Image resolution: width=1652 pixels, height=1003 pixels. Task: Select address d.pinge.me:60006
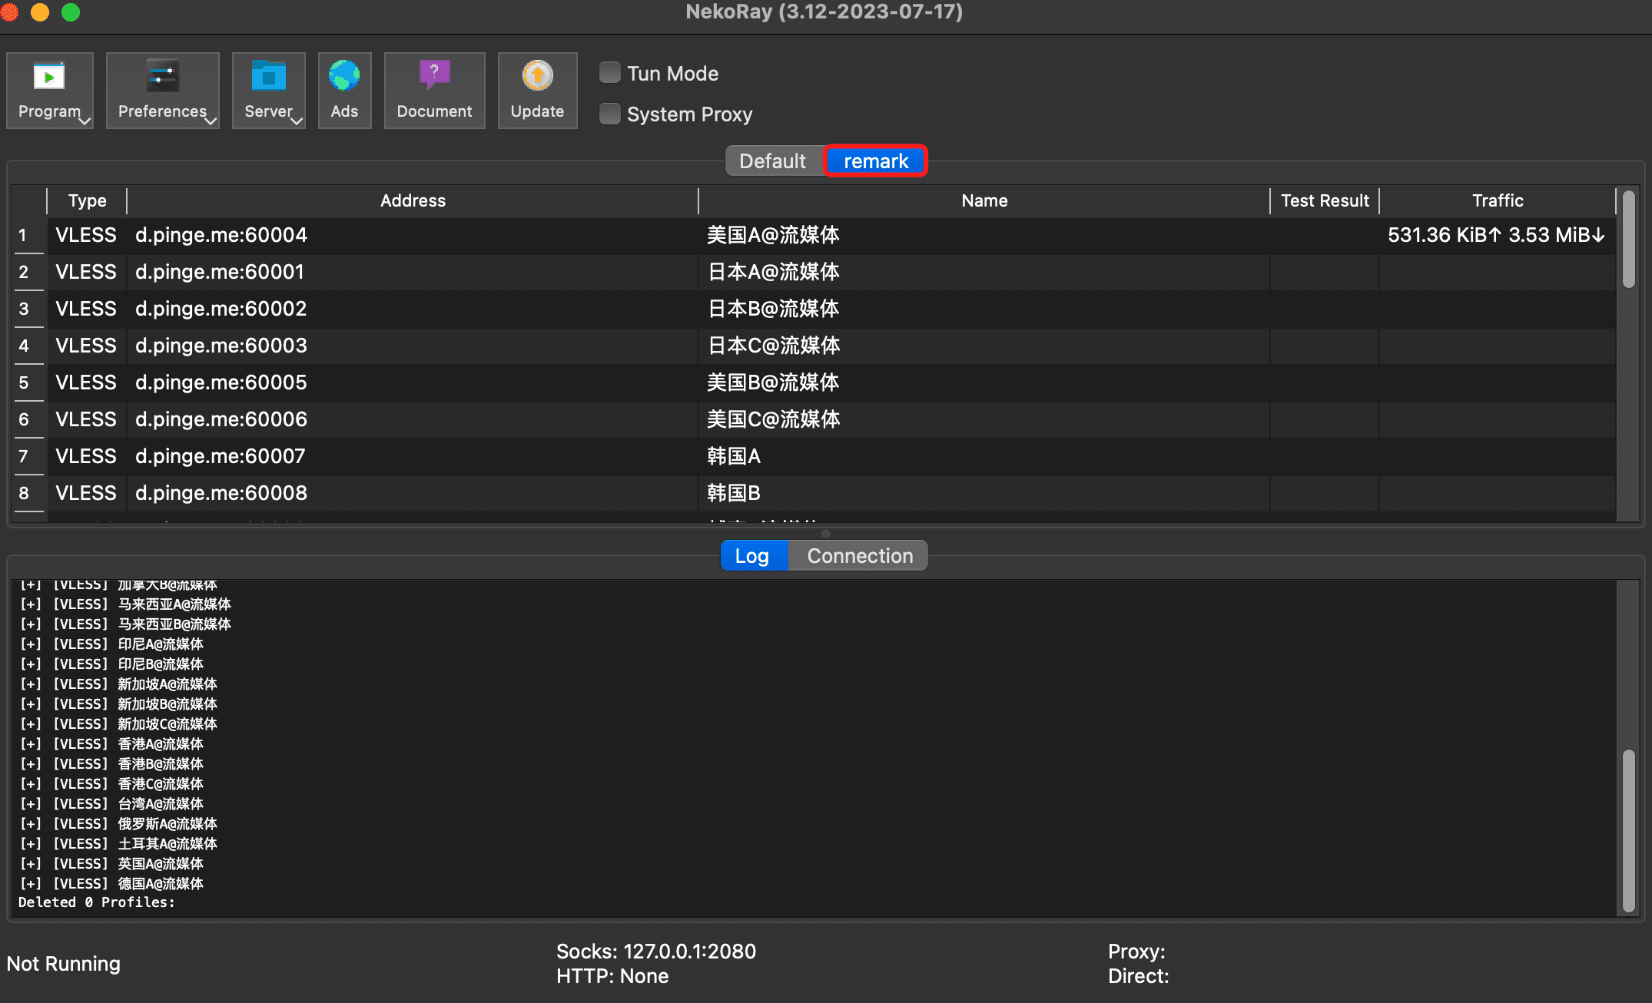(221, 419)
